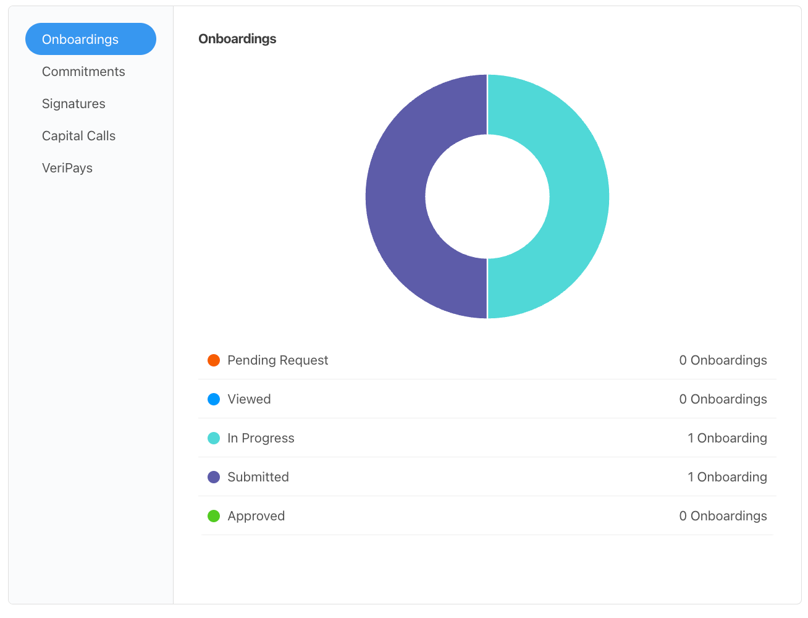Click the purple Submitted status indicator
The width and height of the screenshot is (808, 618).
pos(213,476)
